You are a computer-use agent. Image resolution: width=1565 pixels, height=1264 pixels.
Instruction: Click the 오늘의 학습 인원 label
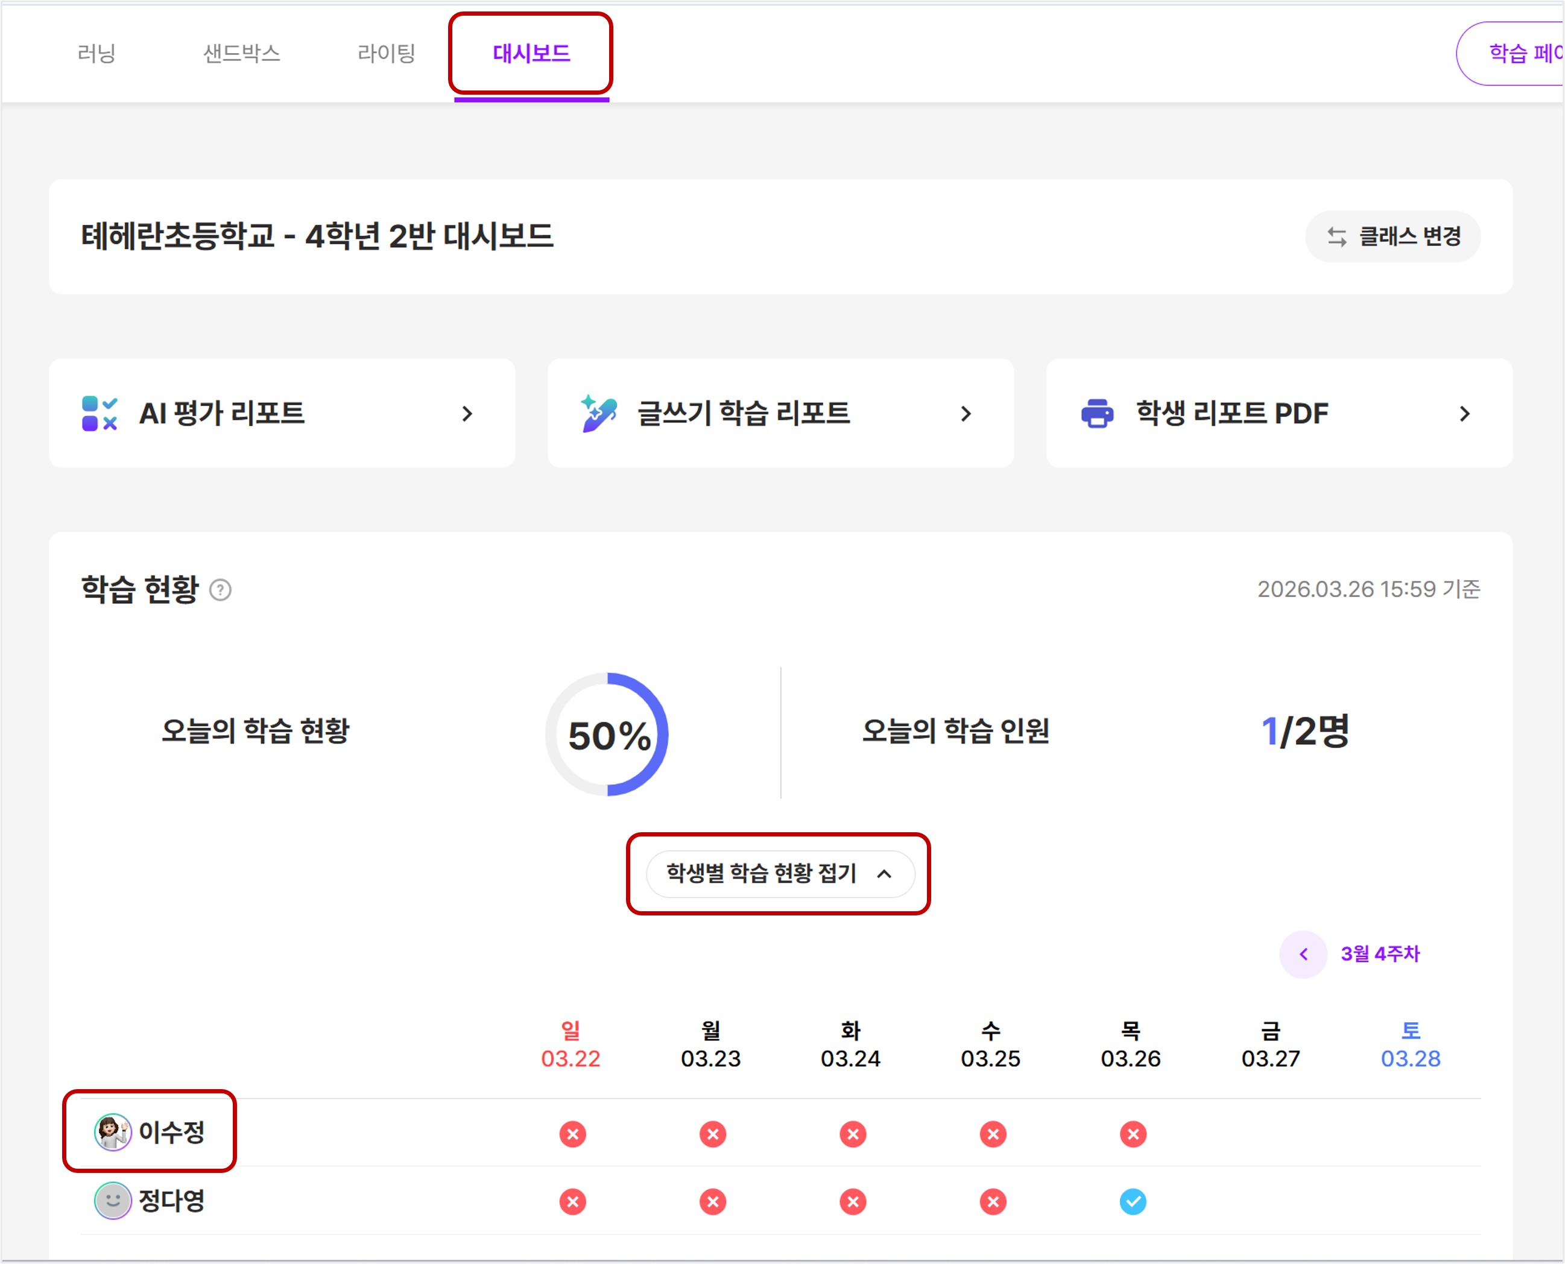(955, 730)
